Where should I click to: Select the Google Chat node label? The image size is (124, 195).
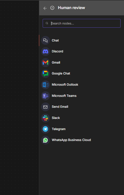point(61,73)
